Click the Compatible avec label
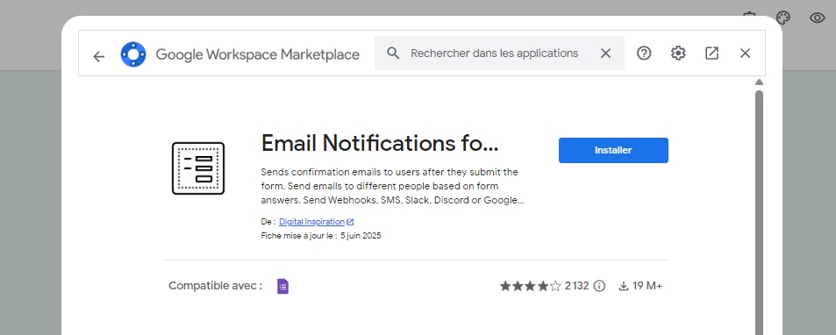Image resolution: width=836 pixels, height=335 pixels. click(x=216, y=286)
